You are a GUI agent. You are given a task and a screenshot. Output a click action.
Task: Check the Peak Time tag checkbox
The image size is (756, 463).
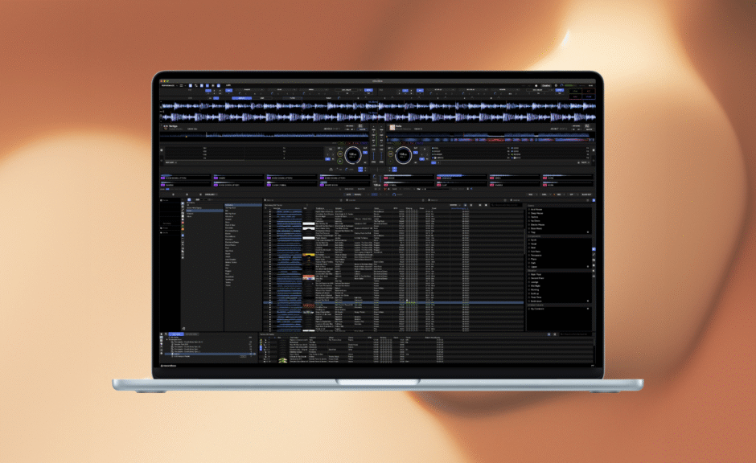[529, 296]
